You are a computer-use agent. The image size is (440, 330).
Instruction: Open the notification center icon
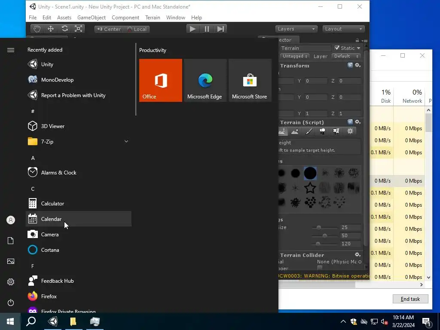pyautogui.click(x=427, y=321)
